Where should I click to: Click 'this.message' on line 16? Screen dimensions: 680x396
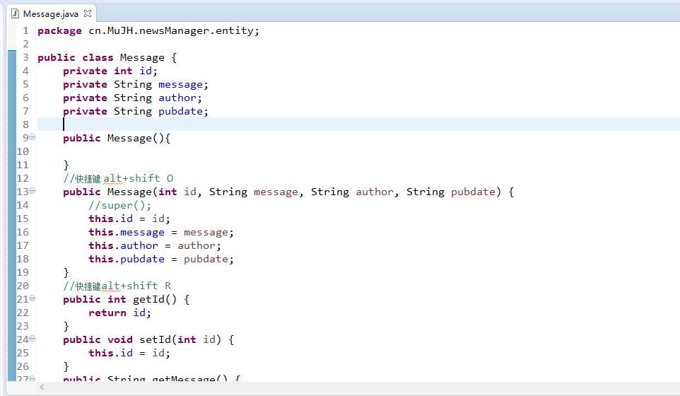pyautogui.click(x=127, y=232)
